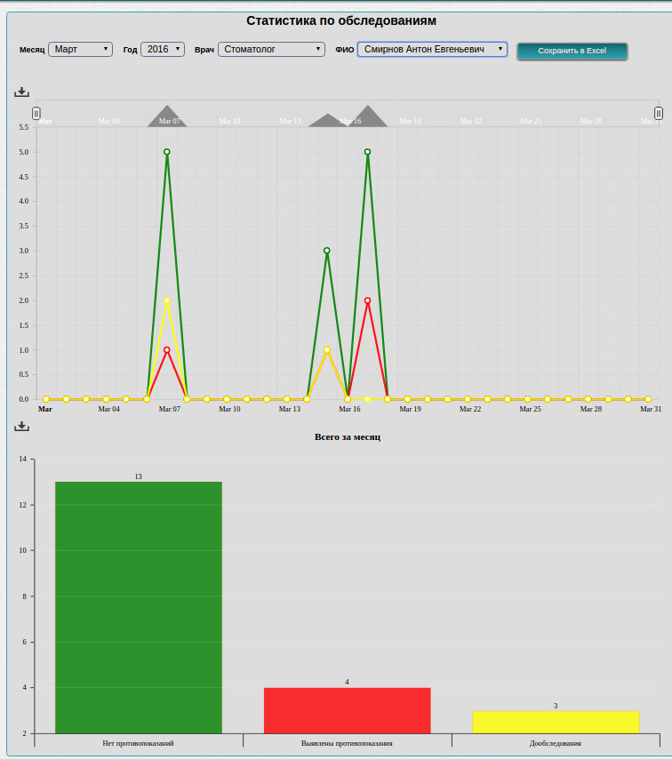Click the green data point at value 3.0
The width and height of the screenshot is (672, 760).
click(x=327, y=251)
